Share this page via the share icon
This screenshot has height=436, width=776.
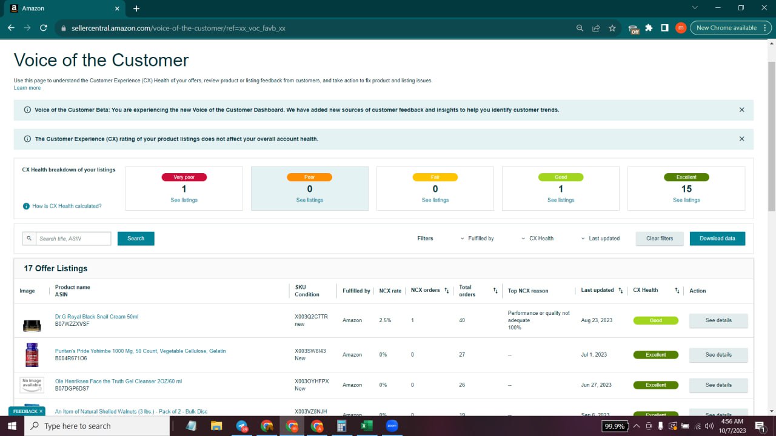click(597, 28)
